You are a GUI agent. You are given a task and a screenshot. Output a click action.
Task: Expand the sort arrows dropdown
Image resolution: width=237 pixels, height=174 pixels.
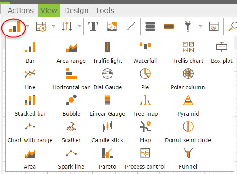coord(80,26)
